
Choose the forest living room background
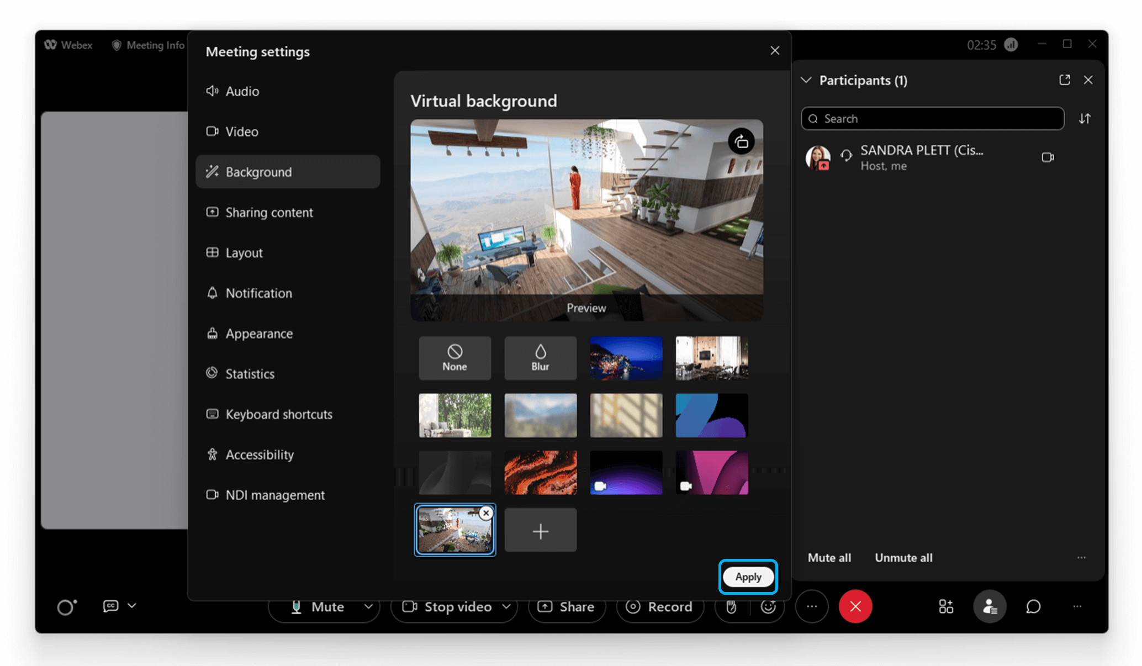[455, 415]
